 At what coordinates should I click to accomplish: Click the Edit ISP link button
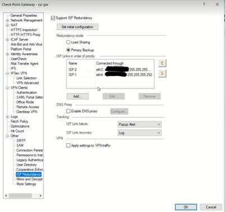pyautogui.click(x=114, y=96)
